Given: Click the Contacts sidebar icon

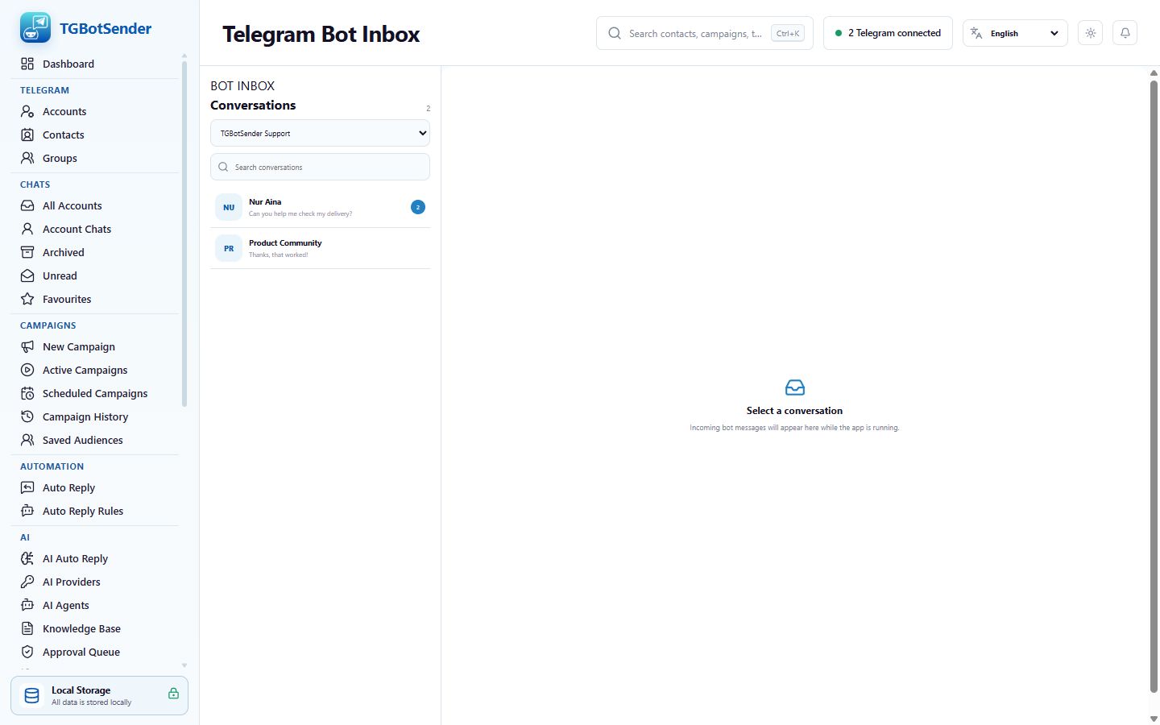Looking at the screenshot, I should click(27, 135).
